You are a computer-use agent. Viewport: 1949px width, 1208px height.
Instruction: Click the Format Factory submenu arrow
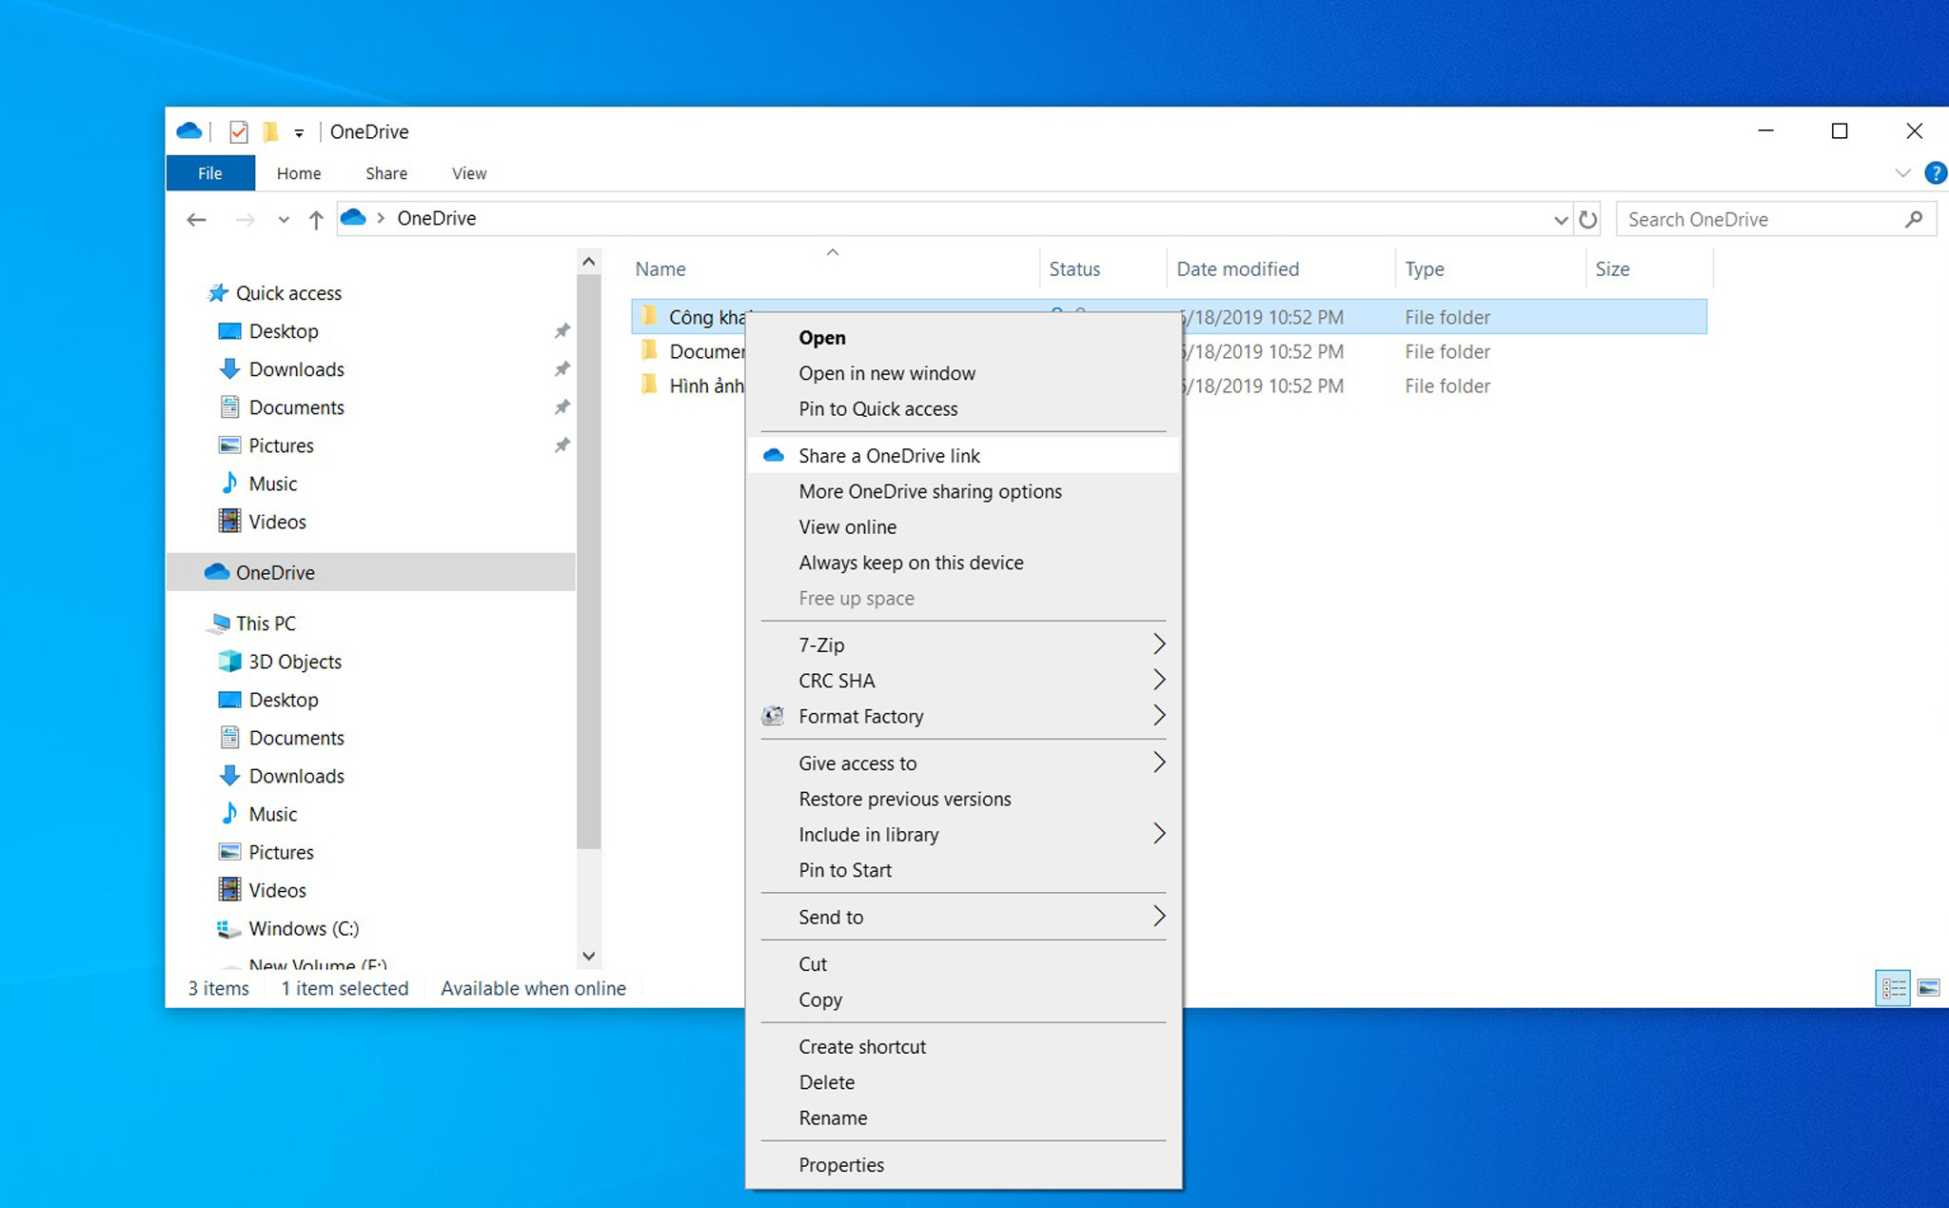pos(1157,716)
